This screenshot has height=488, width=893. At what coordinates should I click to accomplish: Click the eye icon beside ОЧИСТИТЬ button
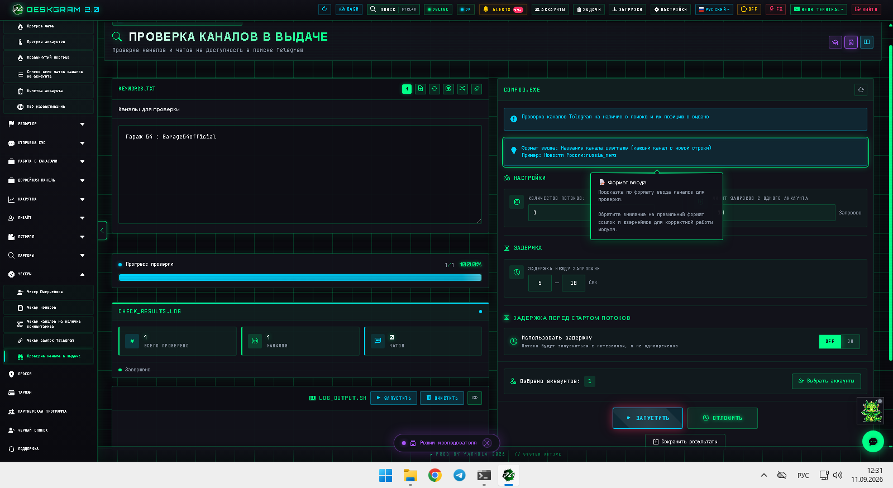(475, 398)
